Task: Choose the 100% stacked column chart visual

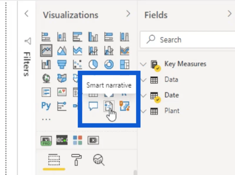Action: 124,37
